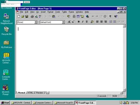Toggle paragraph marks with the ¶ icon
The image size is (140, 105).
point(110,16)
